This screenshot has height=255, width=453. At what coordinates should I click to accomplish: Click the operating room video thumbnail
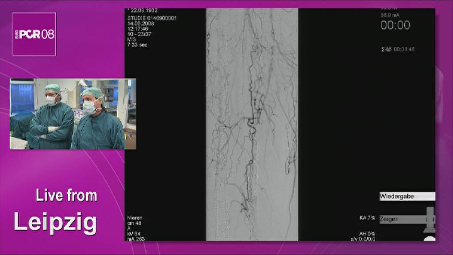(73, 114)
